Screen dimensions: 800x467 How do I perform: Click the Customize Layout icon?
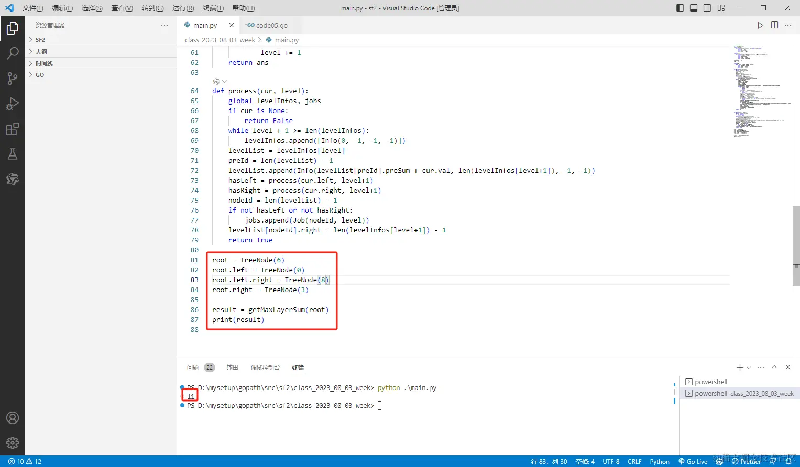721,8
